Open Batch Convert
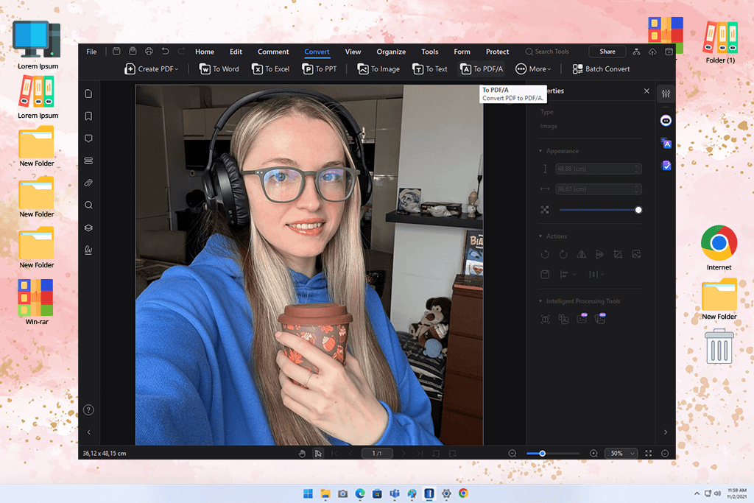The width and height of the screenshot is (754, 503). click(x=601, y=69)
